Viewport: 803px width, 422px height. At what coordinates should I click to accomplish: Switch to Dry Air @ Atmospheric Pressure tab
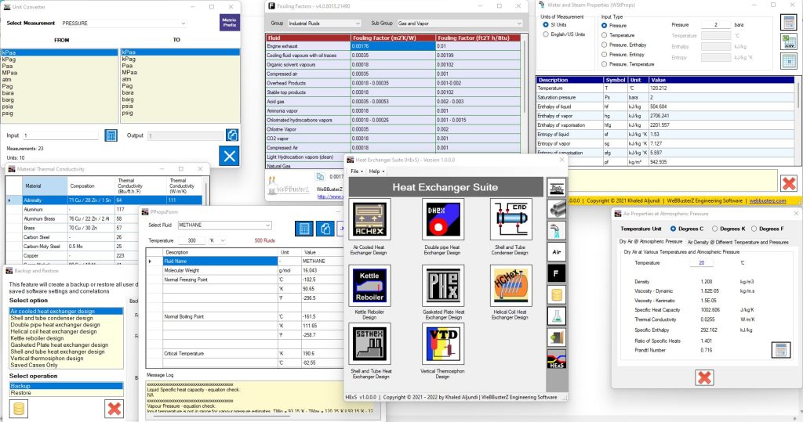(x=651, y=241)
